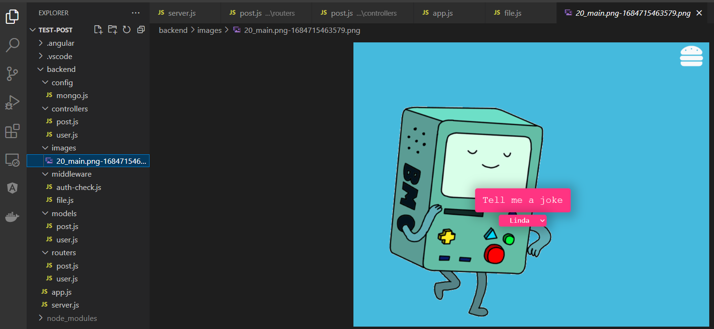714x329 pixels.
Task: Open the Source Control view icon
Action: (x=12, y=74)
